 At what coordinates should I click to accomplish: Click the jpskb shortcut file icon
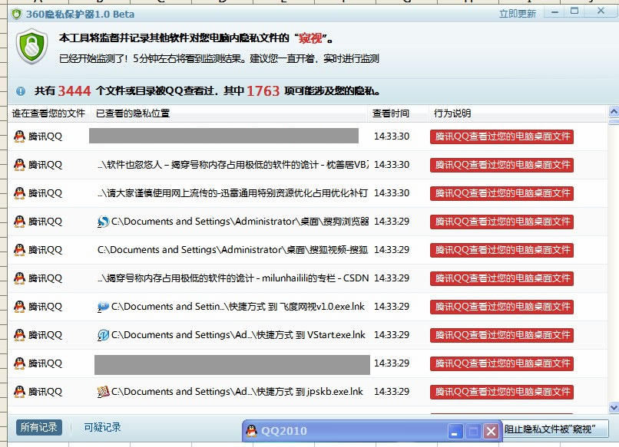coord(103,392)
